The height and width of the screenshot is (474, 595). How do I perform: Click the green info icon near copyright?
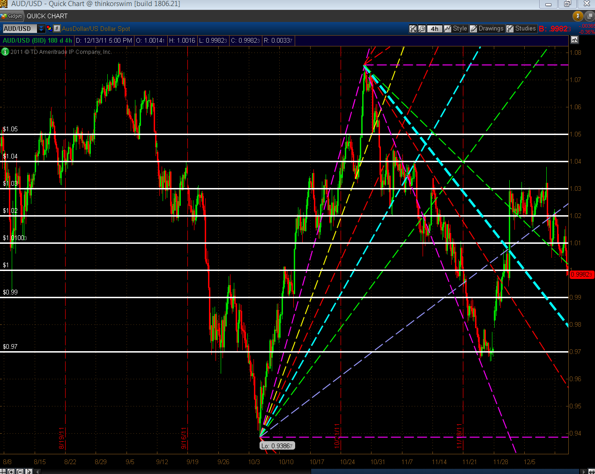[x=5, y=52]
